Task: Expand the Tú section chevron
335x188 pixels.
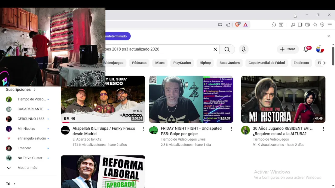Action: (x=14, y=184)
